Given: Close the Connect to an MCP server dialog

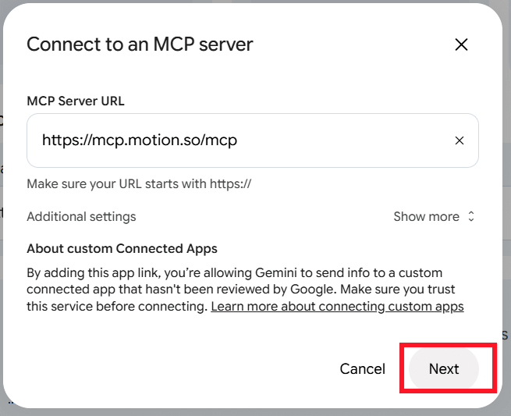Looking at the screenshot, I should coord(461,44).
